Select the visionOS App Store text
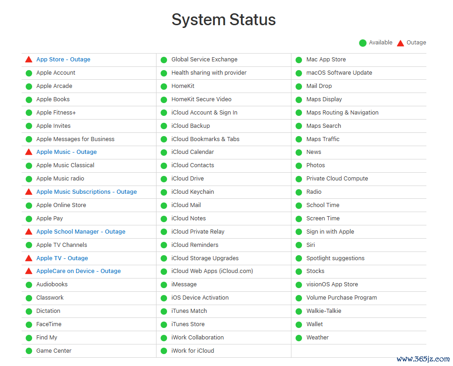Screen dimensions: 453x366 coord(332,284)
